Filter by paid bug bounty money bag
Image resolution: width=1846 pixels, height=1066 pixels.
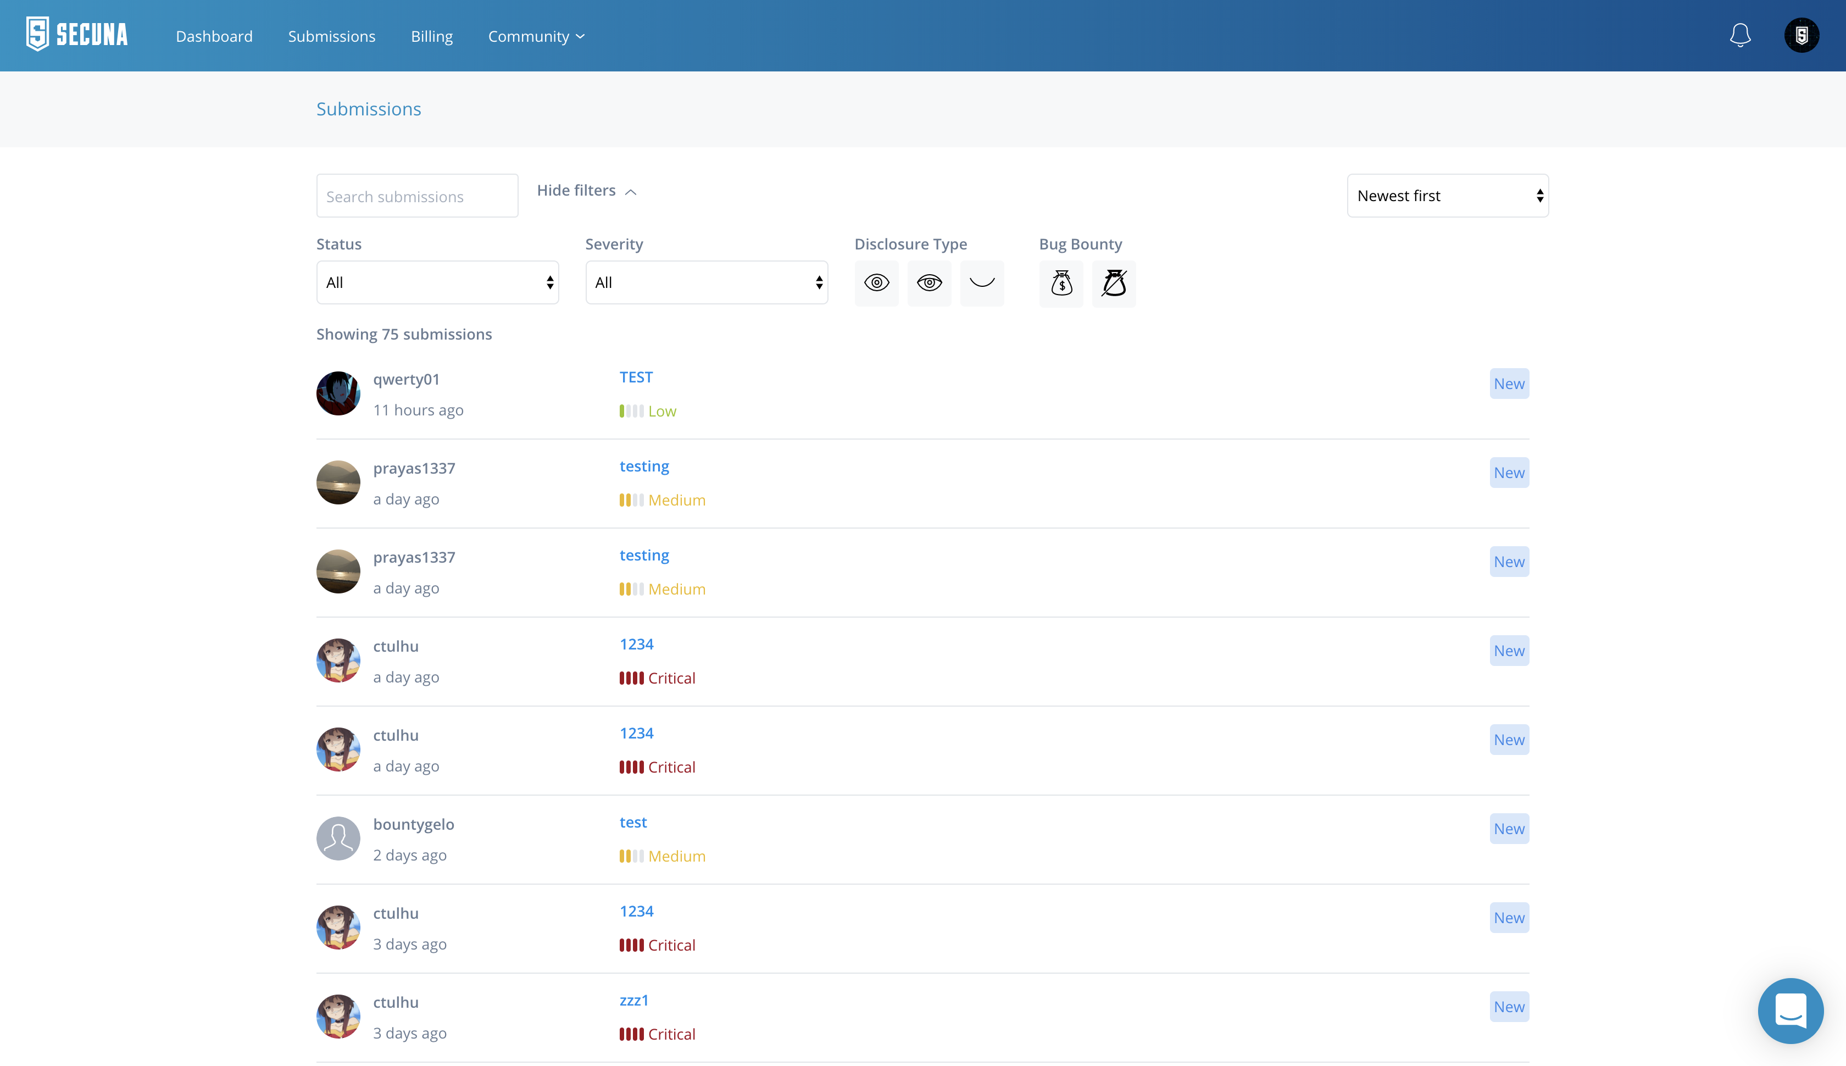(1060, 284)
